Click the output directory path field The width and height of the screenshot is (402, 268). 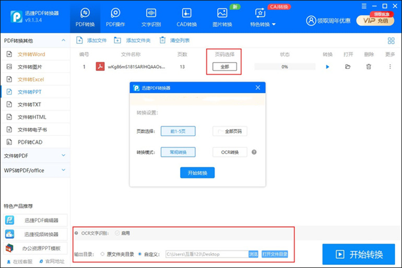click(x=207, y=254)
